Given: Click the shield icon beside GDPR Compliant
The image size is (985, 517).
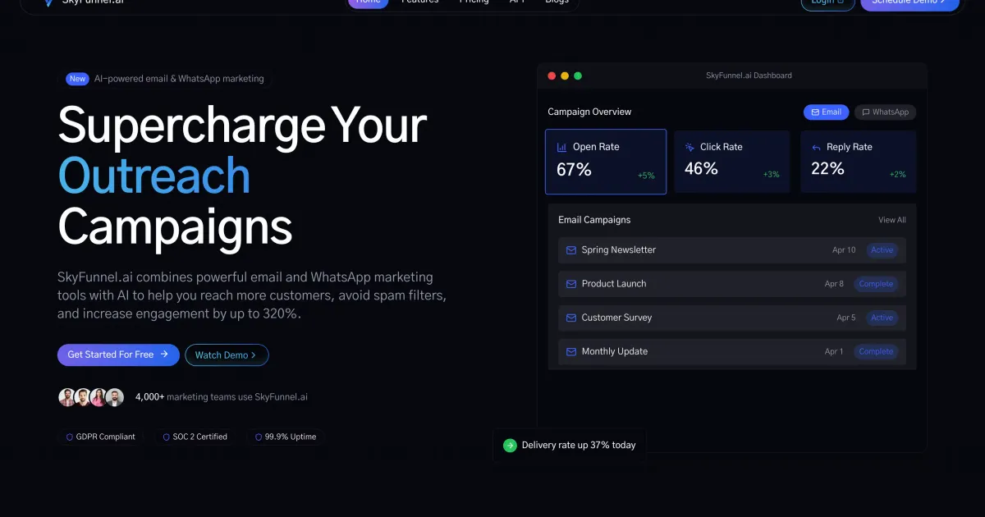Looking at the screenshot, I should (x=70, y=437).
